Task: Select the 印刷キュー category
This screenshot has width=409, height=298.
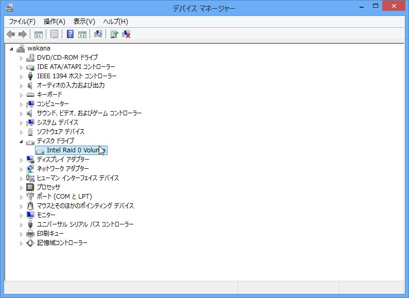Action: [x=50, y=234]
